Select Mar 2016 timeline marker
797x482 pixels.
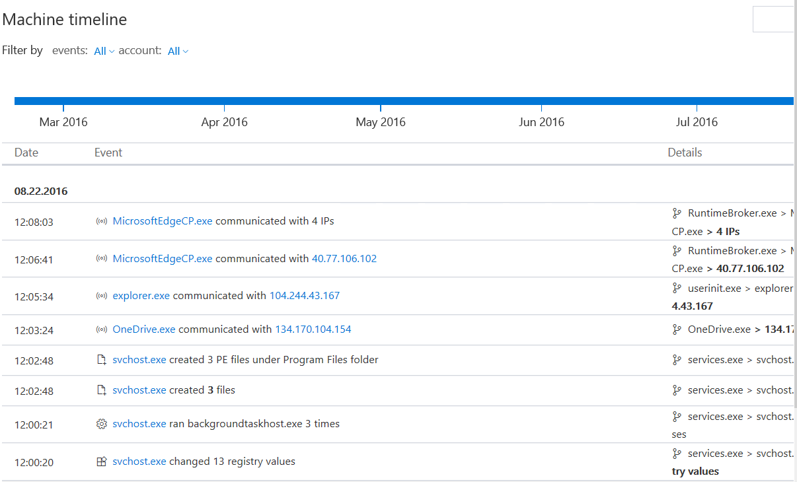click(63, 121)
